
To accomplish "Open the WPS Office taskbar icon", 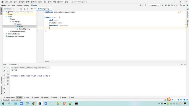I will coord(64,103).
